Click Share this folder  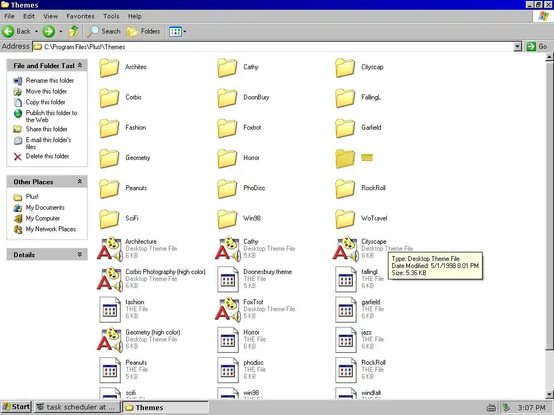pyautogui.click(x=41, y=129)
